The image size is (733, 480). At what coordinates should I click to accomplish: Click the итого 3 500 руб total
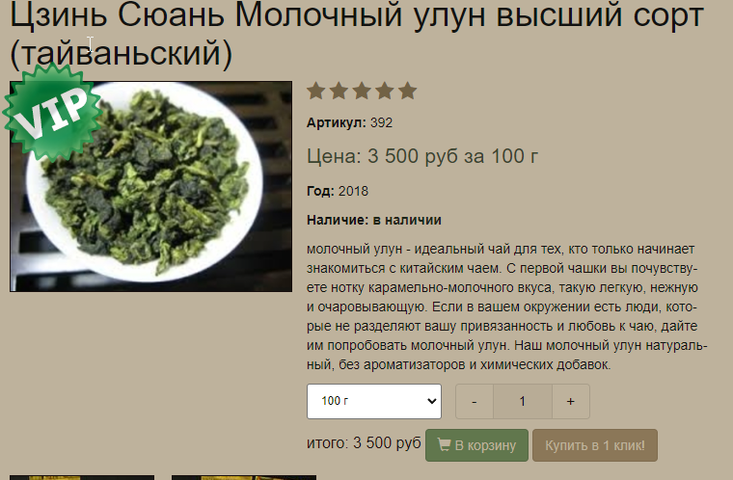[x=364, y=443]
